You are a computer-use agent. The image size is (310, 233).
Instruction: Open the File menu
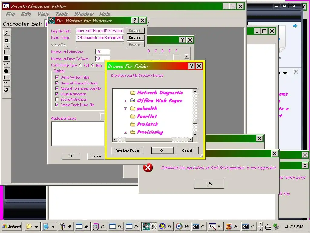pos(10,14)
